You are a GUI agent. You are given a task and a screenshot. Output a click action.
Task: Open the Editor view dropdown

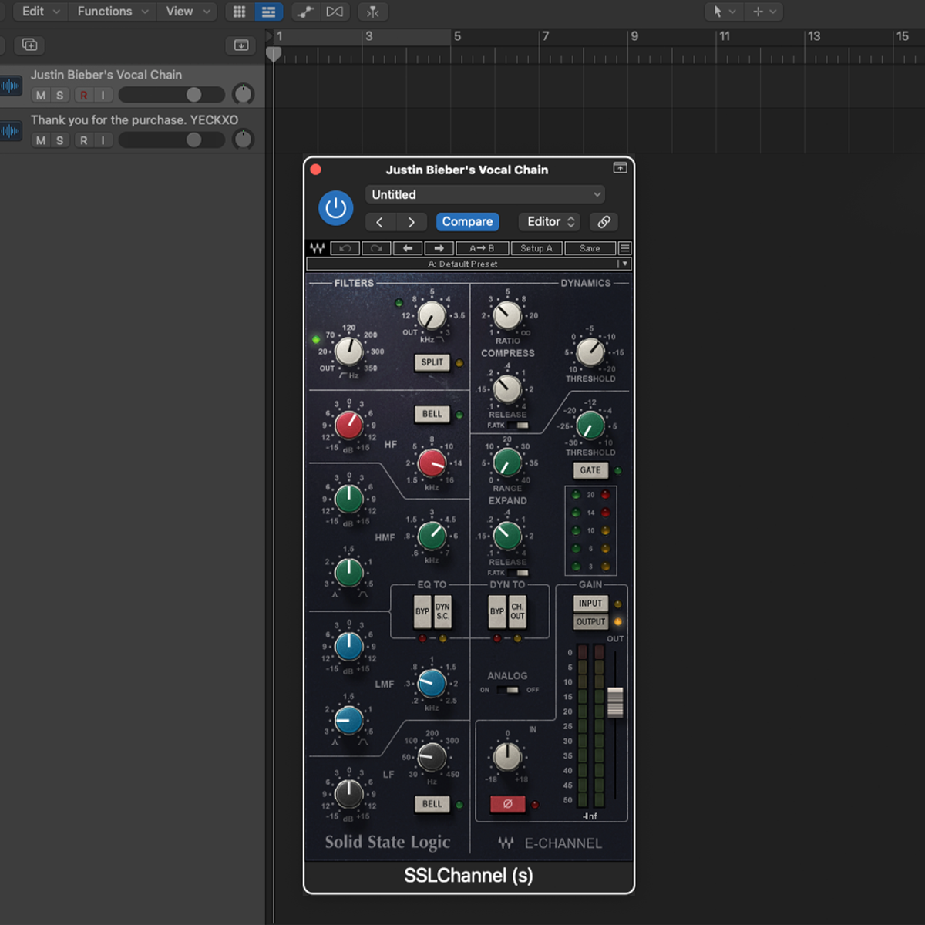coord(550,222)
